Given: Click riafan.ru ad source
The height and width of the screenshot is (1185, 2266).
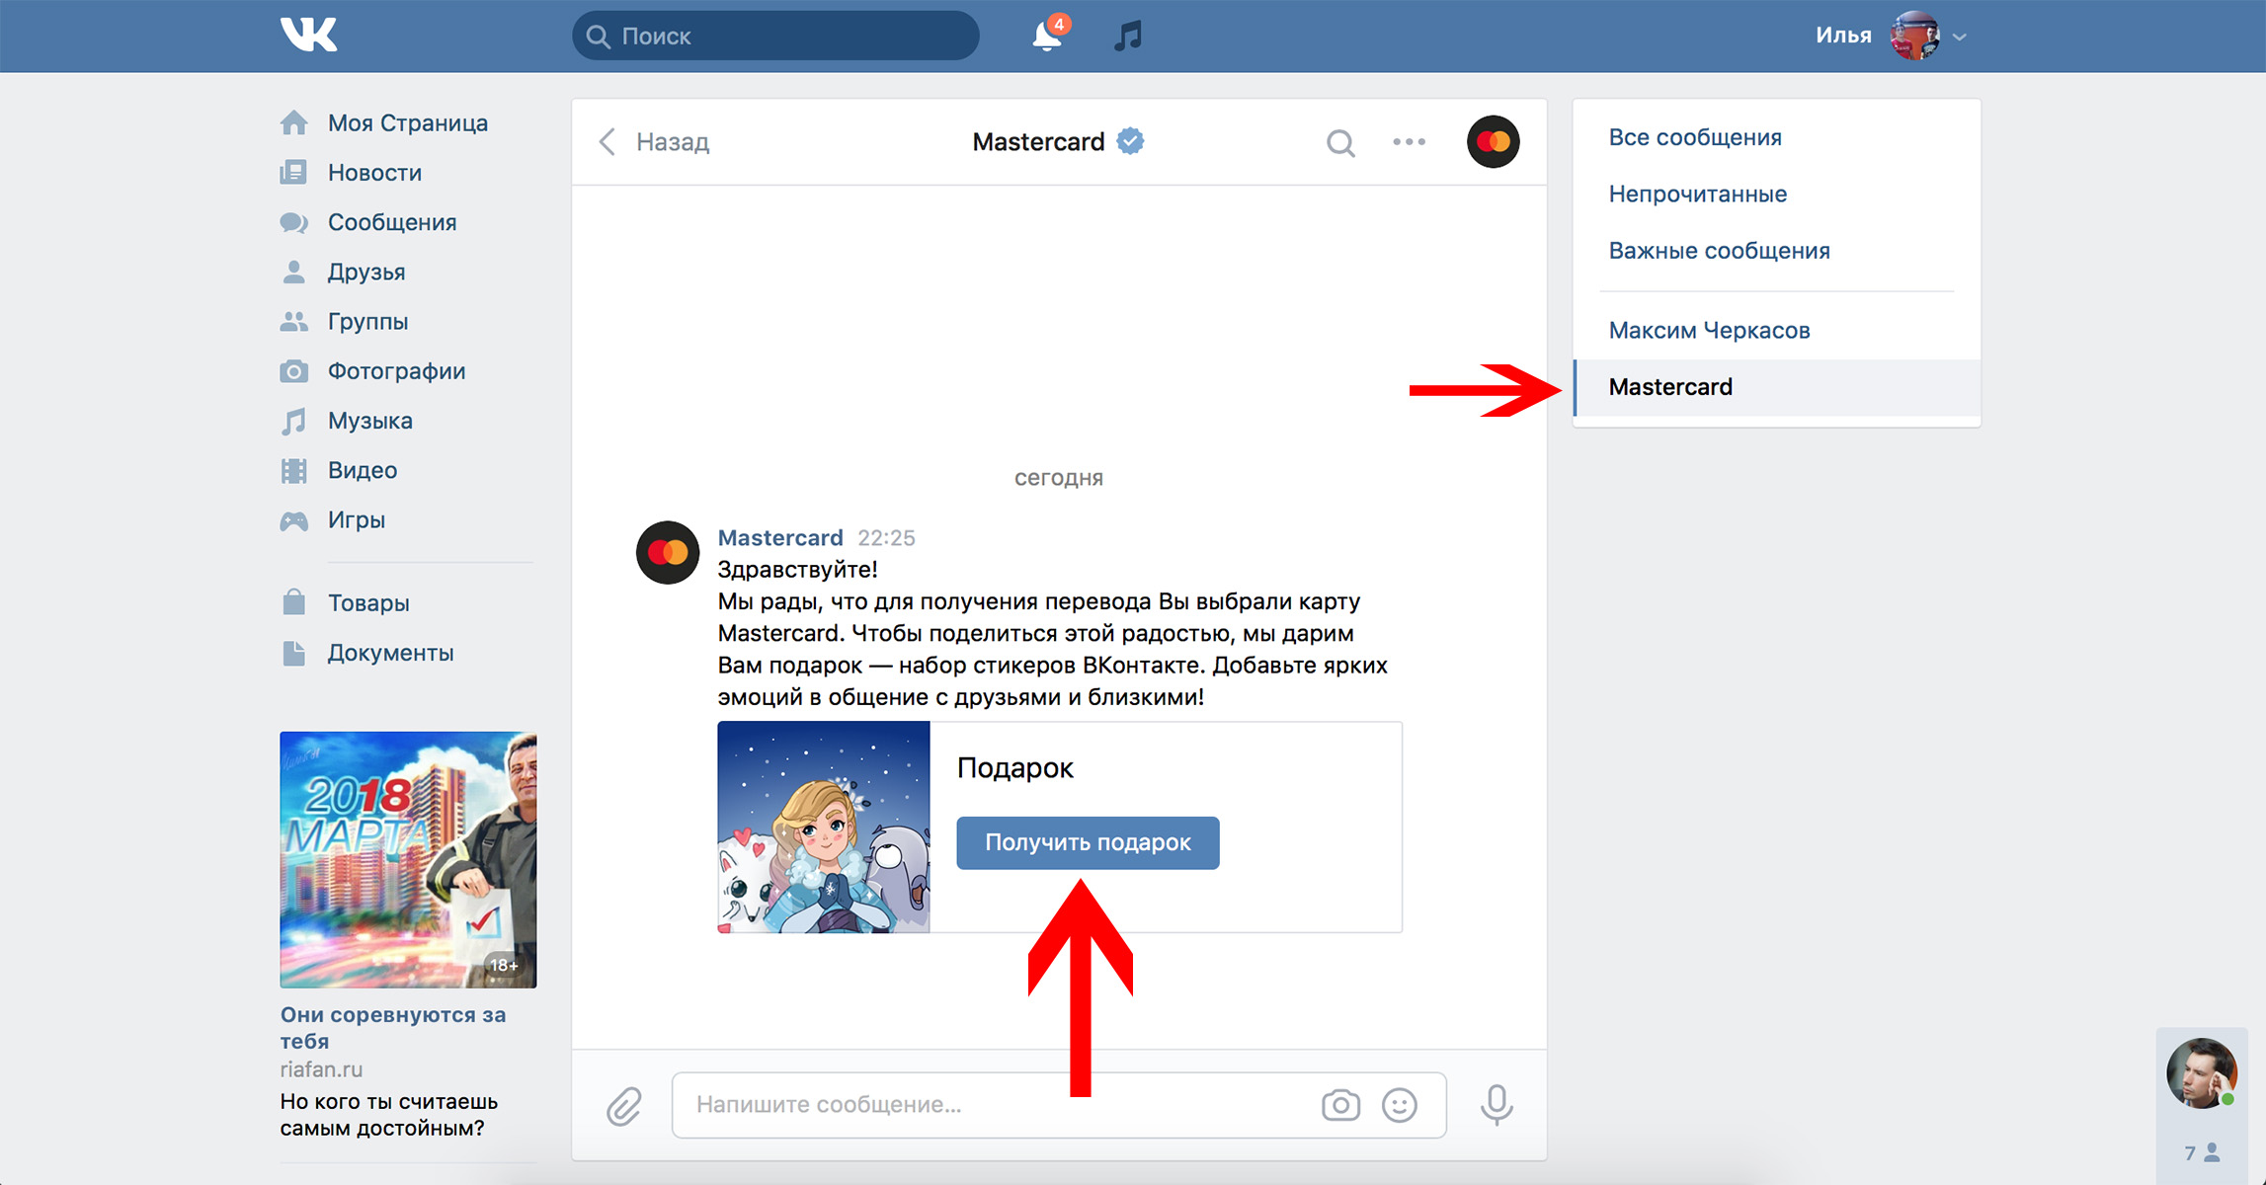Looking at the screenshot, I should [321, 1069].
